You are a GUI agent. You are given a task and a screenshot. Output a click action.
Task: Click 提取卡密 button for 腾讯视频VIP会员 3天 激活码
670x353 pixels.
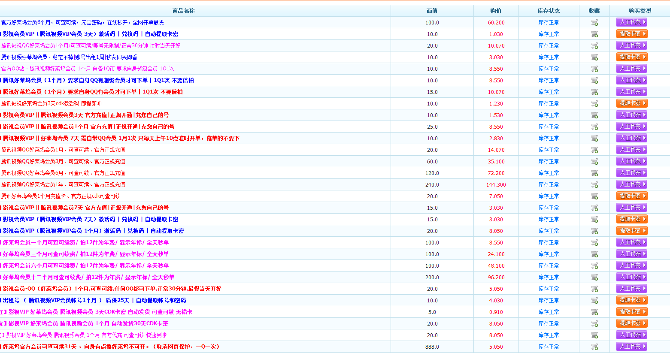click(632, 33)
